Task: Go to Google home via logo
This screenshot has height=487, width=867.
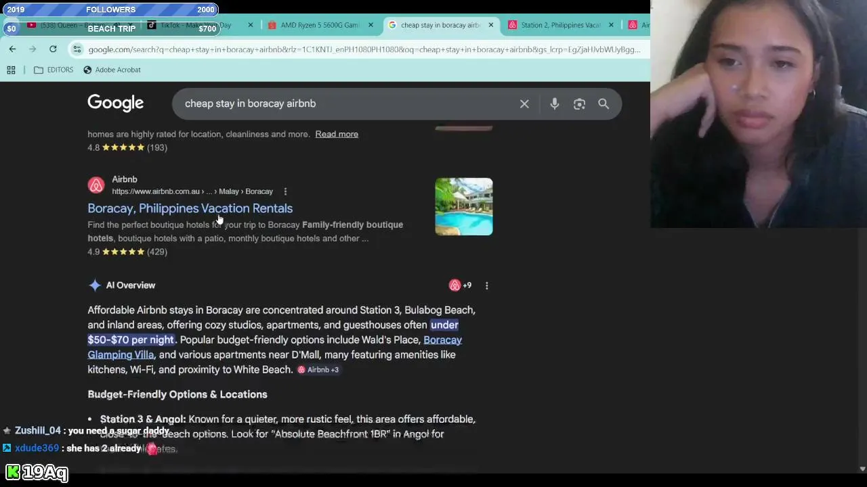Action: (116, 103)
